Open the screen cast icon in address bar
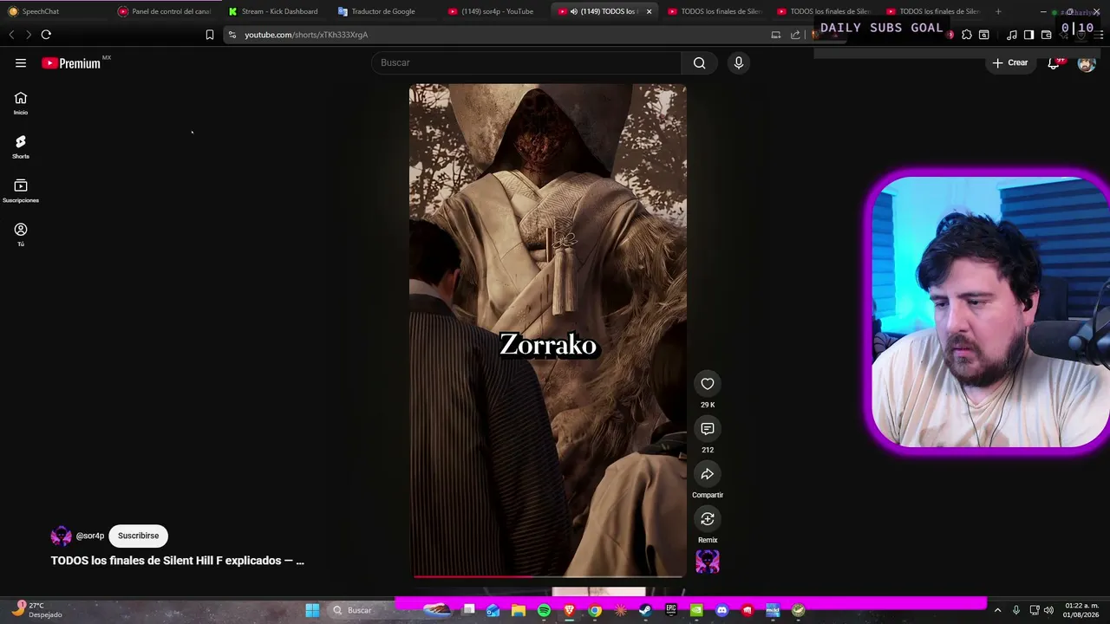The image size is (1110, 624). 776,35
